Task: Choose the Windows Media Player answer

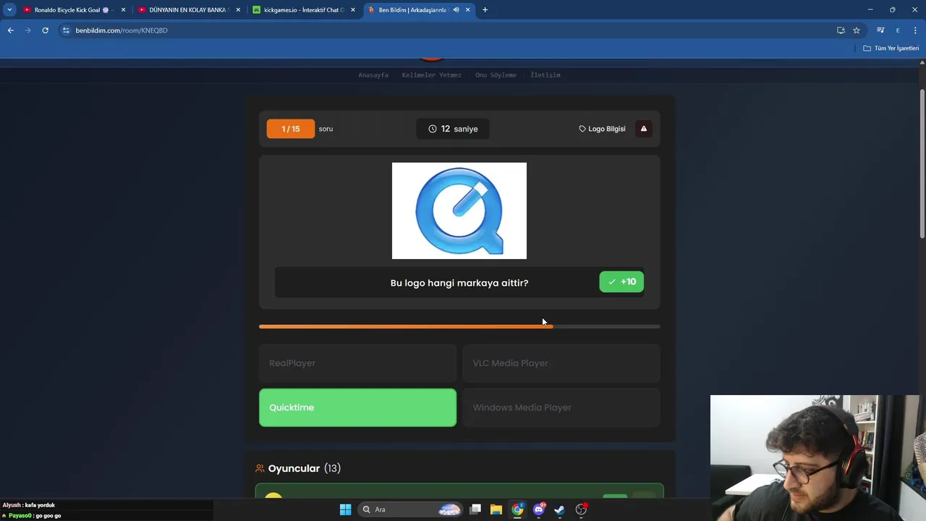Action: (x=561, y=407)
